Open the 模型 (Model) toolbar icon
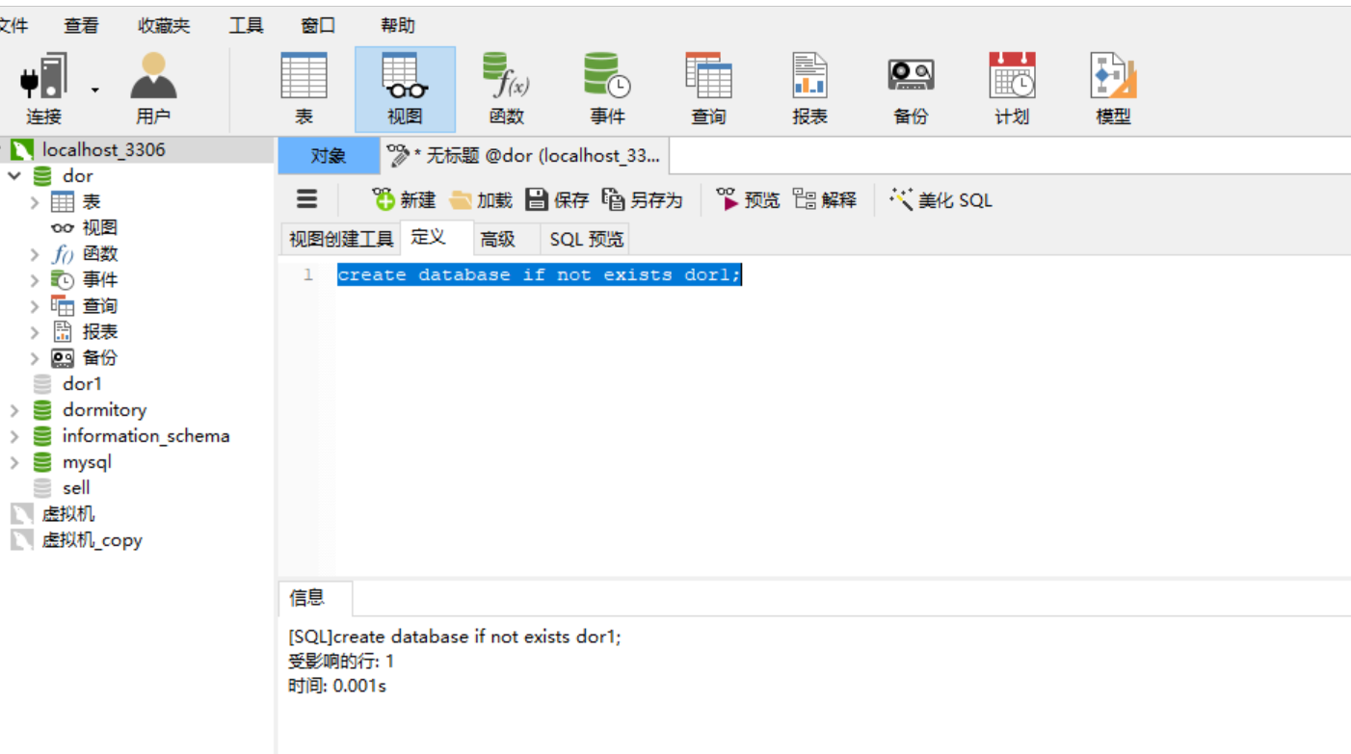Viewport: 1351px width, 754px height. (x=1113, y=88)
